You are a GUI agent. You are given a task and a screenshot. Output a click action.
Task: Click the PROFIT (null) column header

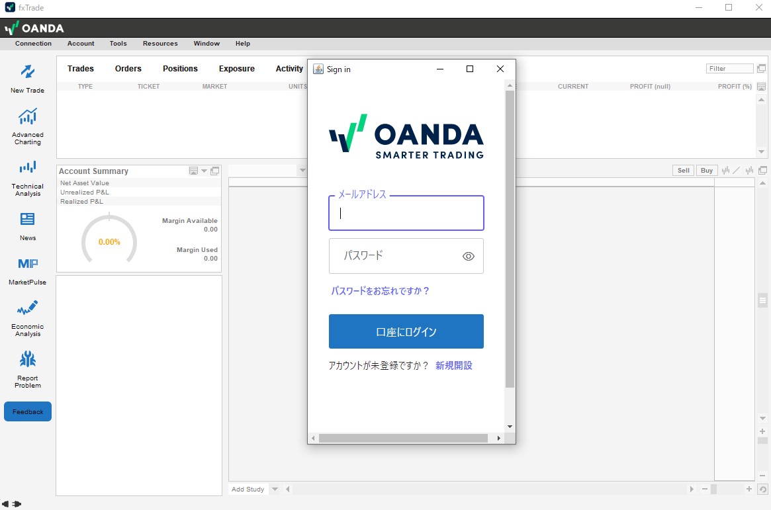click(x=650, y=87)
